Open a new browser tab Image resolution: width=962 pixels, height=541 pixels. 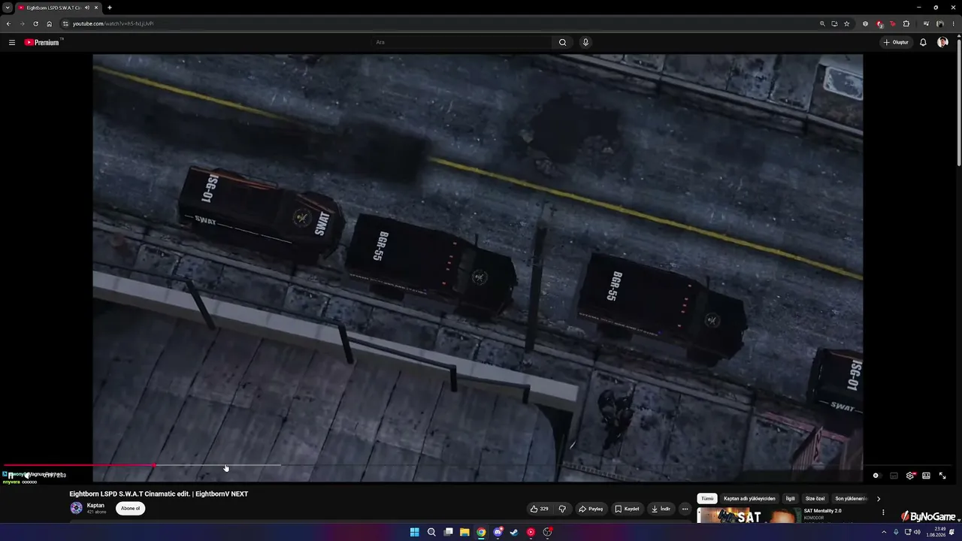pyautogui.click(x=110, y=8)
